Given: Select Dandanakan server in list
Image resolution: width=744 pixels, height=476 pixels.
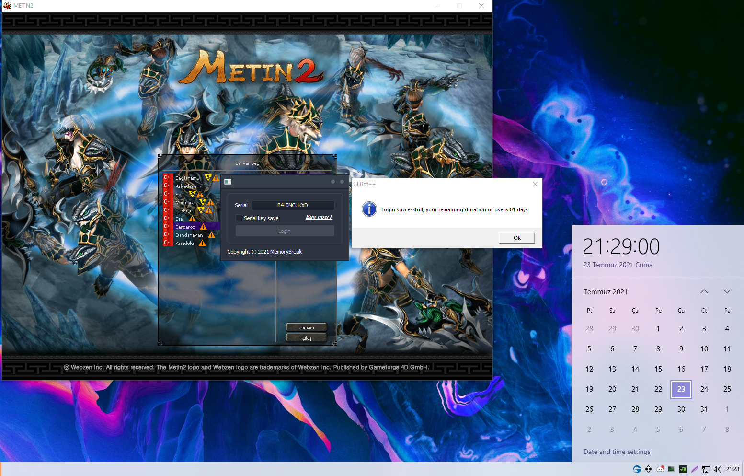Looking at the screenshot, I should pos(189,235).
